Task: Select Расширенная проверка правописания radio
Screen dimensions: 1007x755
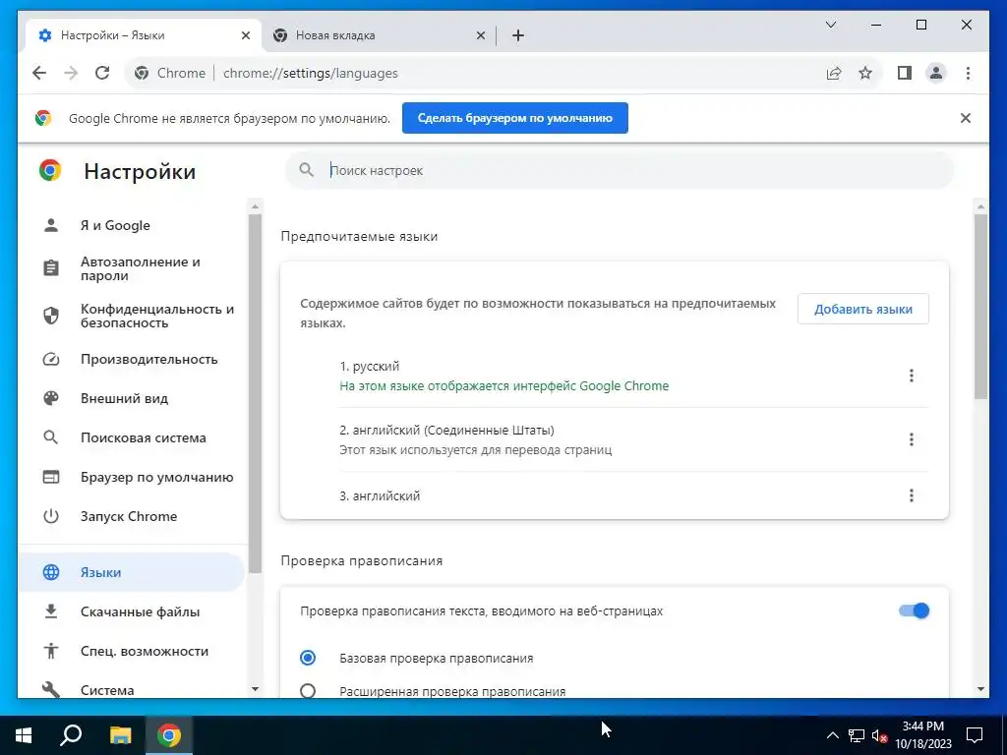Action: click(308, 691)
